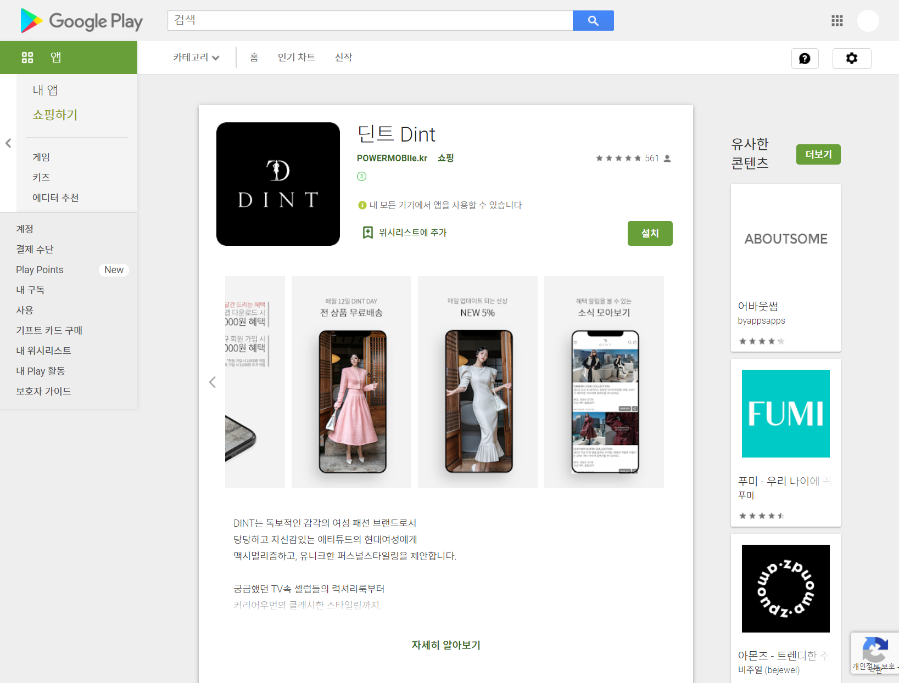Click the DINT black app icon
The width and height of the screenshot is (899, 683).
click(x=278, y=184)
